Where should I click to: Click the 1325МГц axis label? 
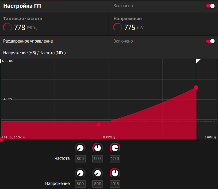pyautogui.click(x=109, y=137)
